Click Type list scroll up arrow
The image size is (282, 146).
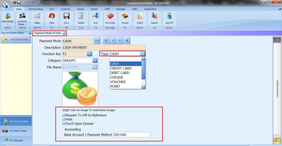point(143,59)
